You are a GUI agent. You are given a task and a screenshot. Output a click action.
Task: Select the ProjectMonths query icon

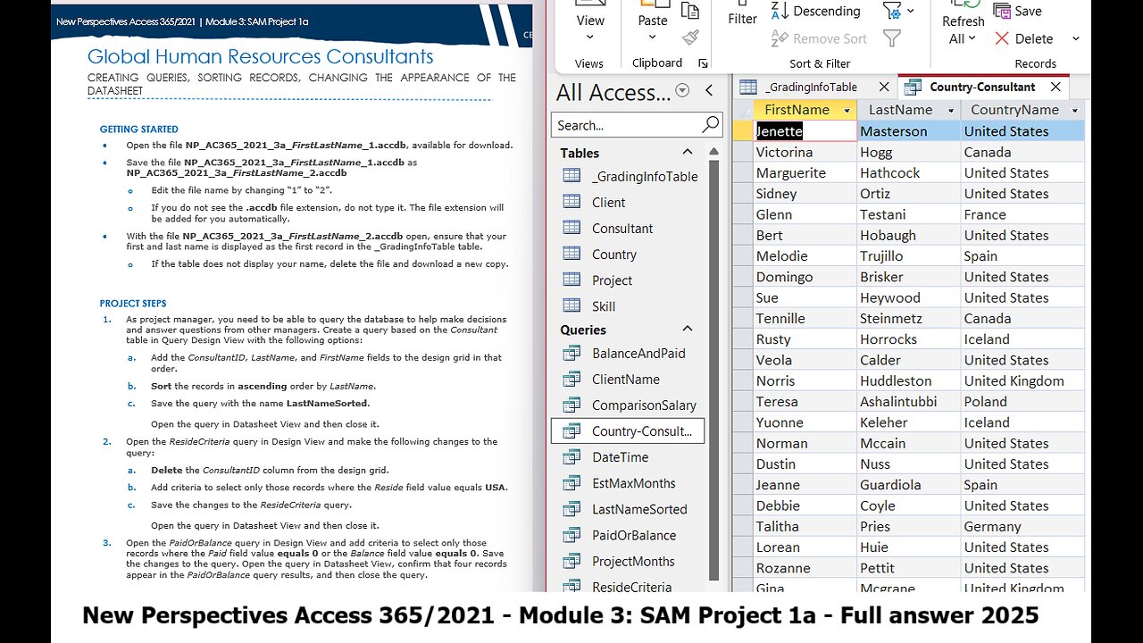(x=571, y=561)
